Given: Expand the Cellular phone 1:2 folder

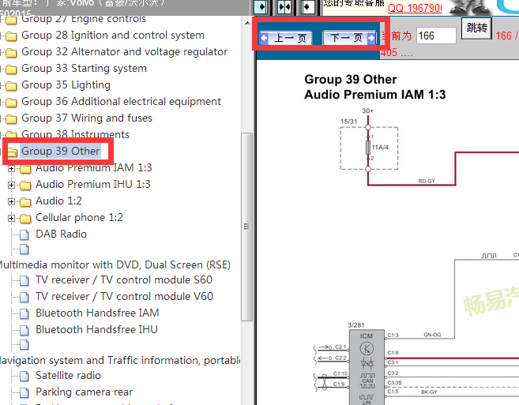Looking at the screenshot, I should (11, 218).
